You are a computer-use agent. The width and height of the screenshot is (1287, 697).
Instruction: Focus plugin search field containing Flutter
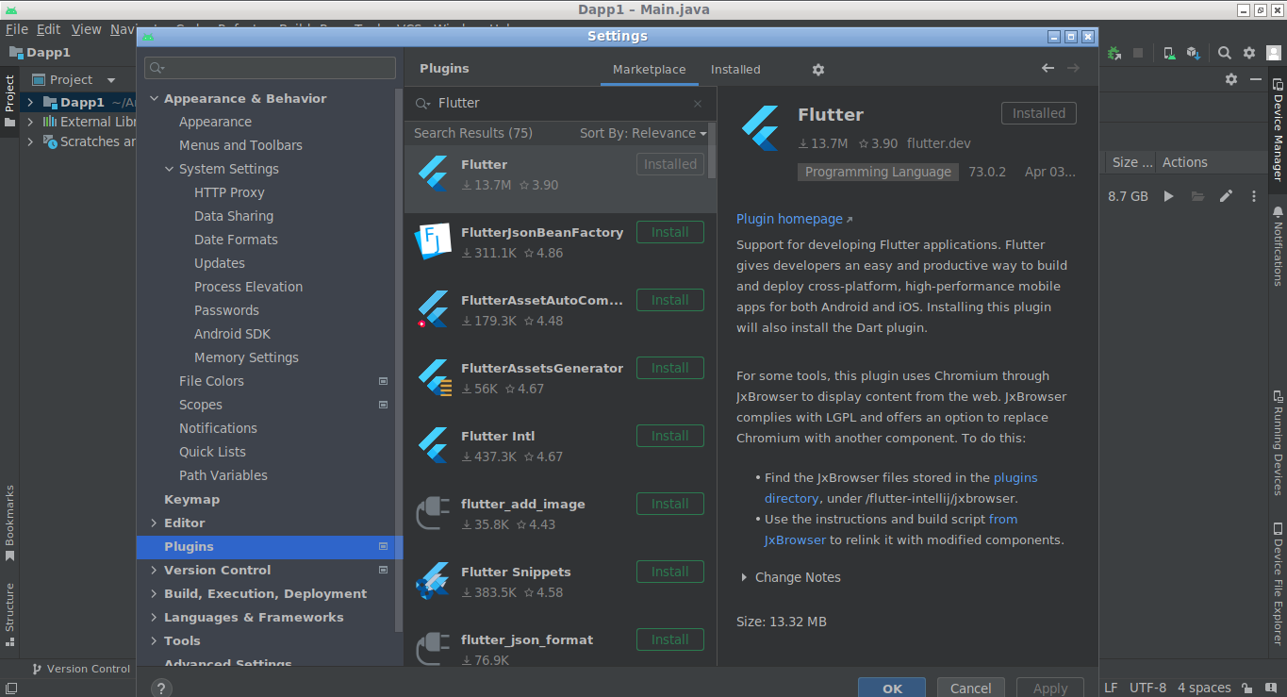(x=560, y=104)
